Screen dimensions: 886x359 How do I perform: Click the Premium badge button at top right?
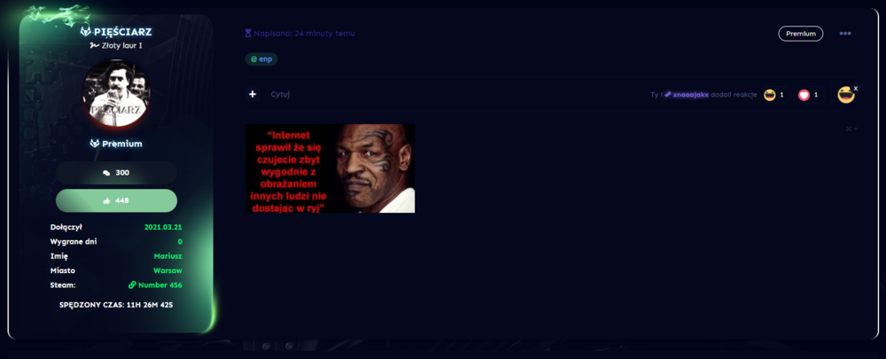[801, 34]
